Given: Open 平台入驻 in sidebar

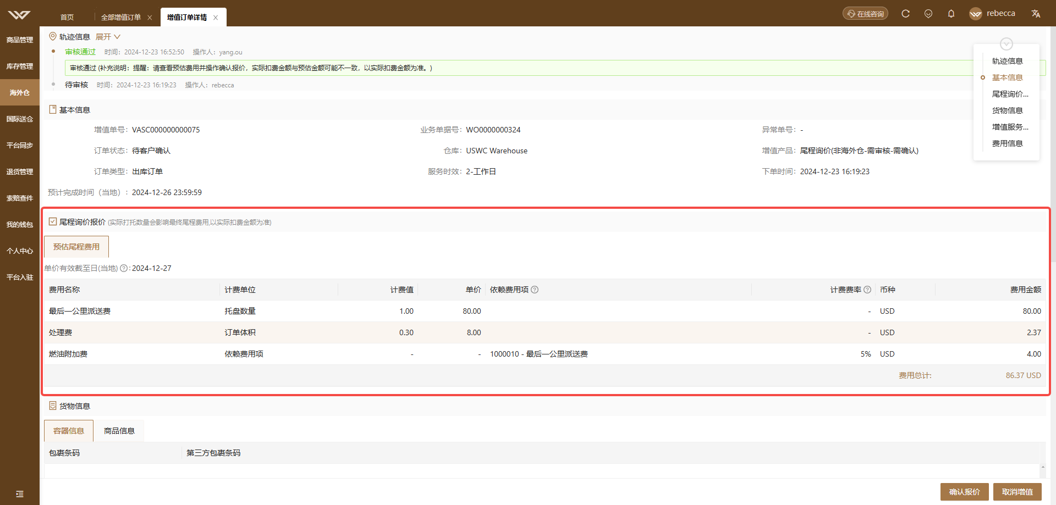Looking at the screenshot, I should pyautogui.click(x=20, y=277).
